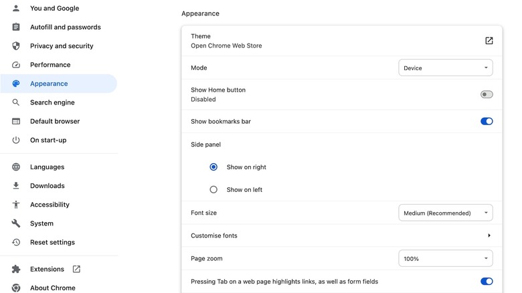Open the Page zoom 100% dropdown
Viewport: 522px width, 293px height.
[446, 258]
